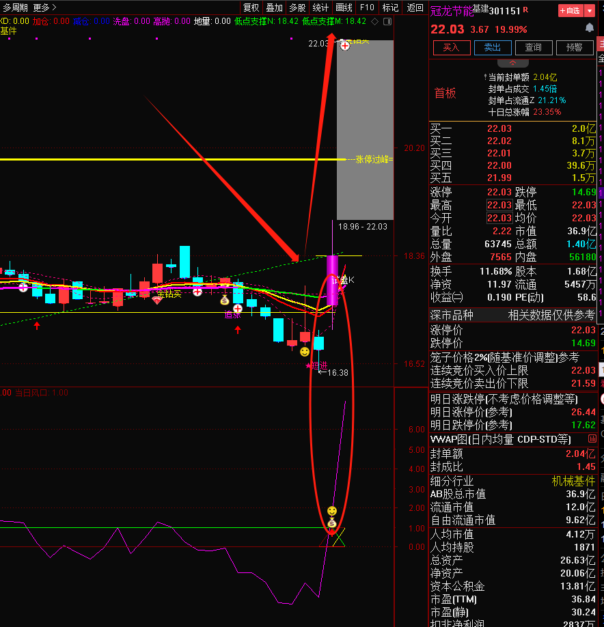Viewport: 604px width, 627px height.
Task: Click the 细分行业 机械基件 link
Action: point(574,481)
